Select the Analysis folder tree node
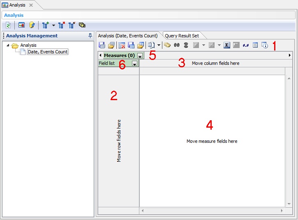Screen dimensions: 298x220 click(x=28, y=45)
